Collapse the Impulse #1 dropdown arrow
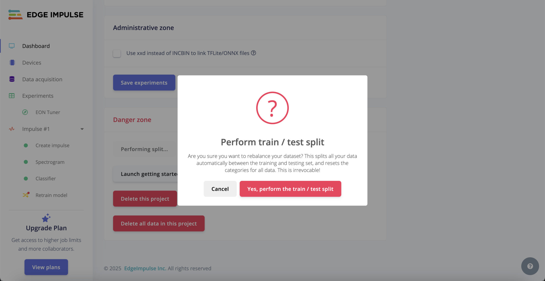This screenshot has height=281, width=545. point(82,129)
